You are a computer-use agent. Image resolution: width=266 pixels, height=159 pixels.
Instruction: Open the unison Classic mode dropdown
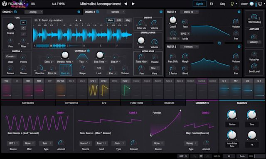point(10,56)
